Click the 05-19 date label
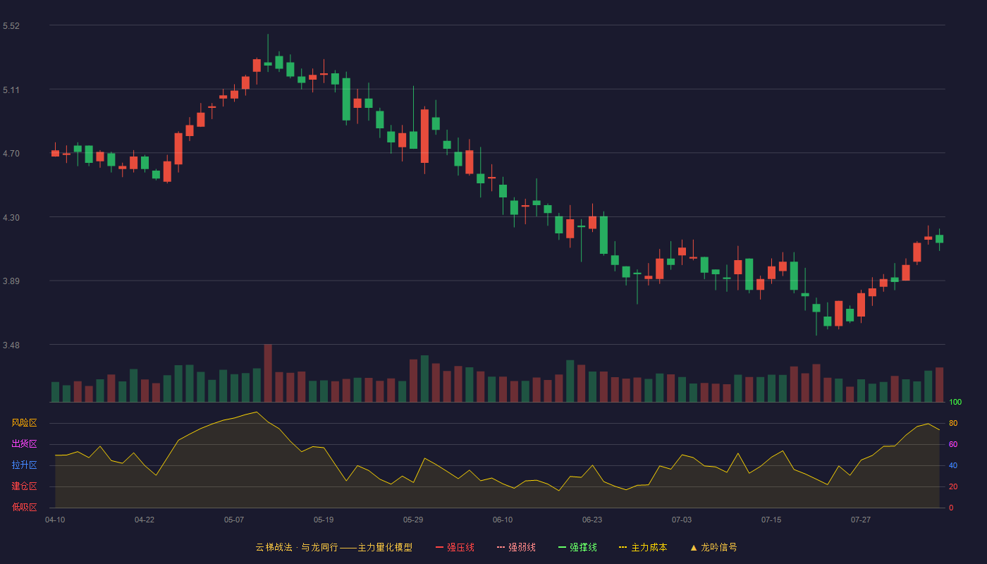 [324, 520]
